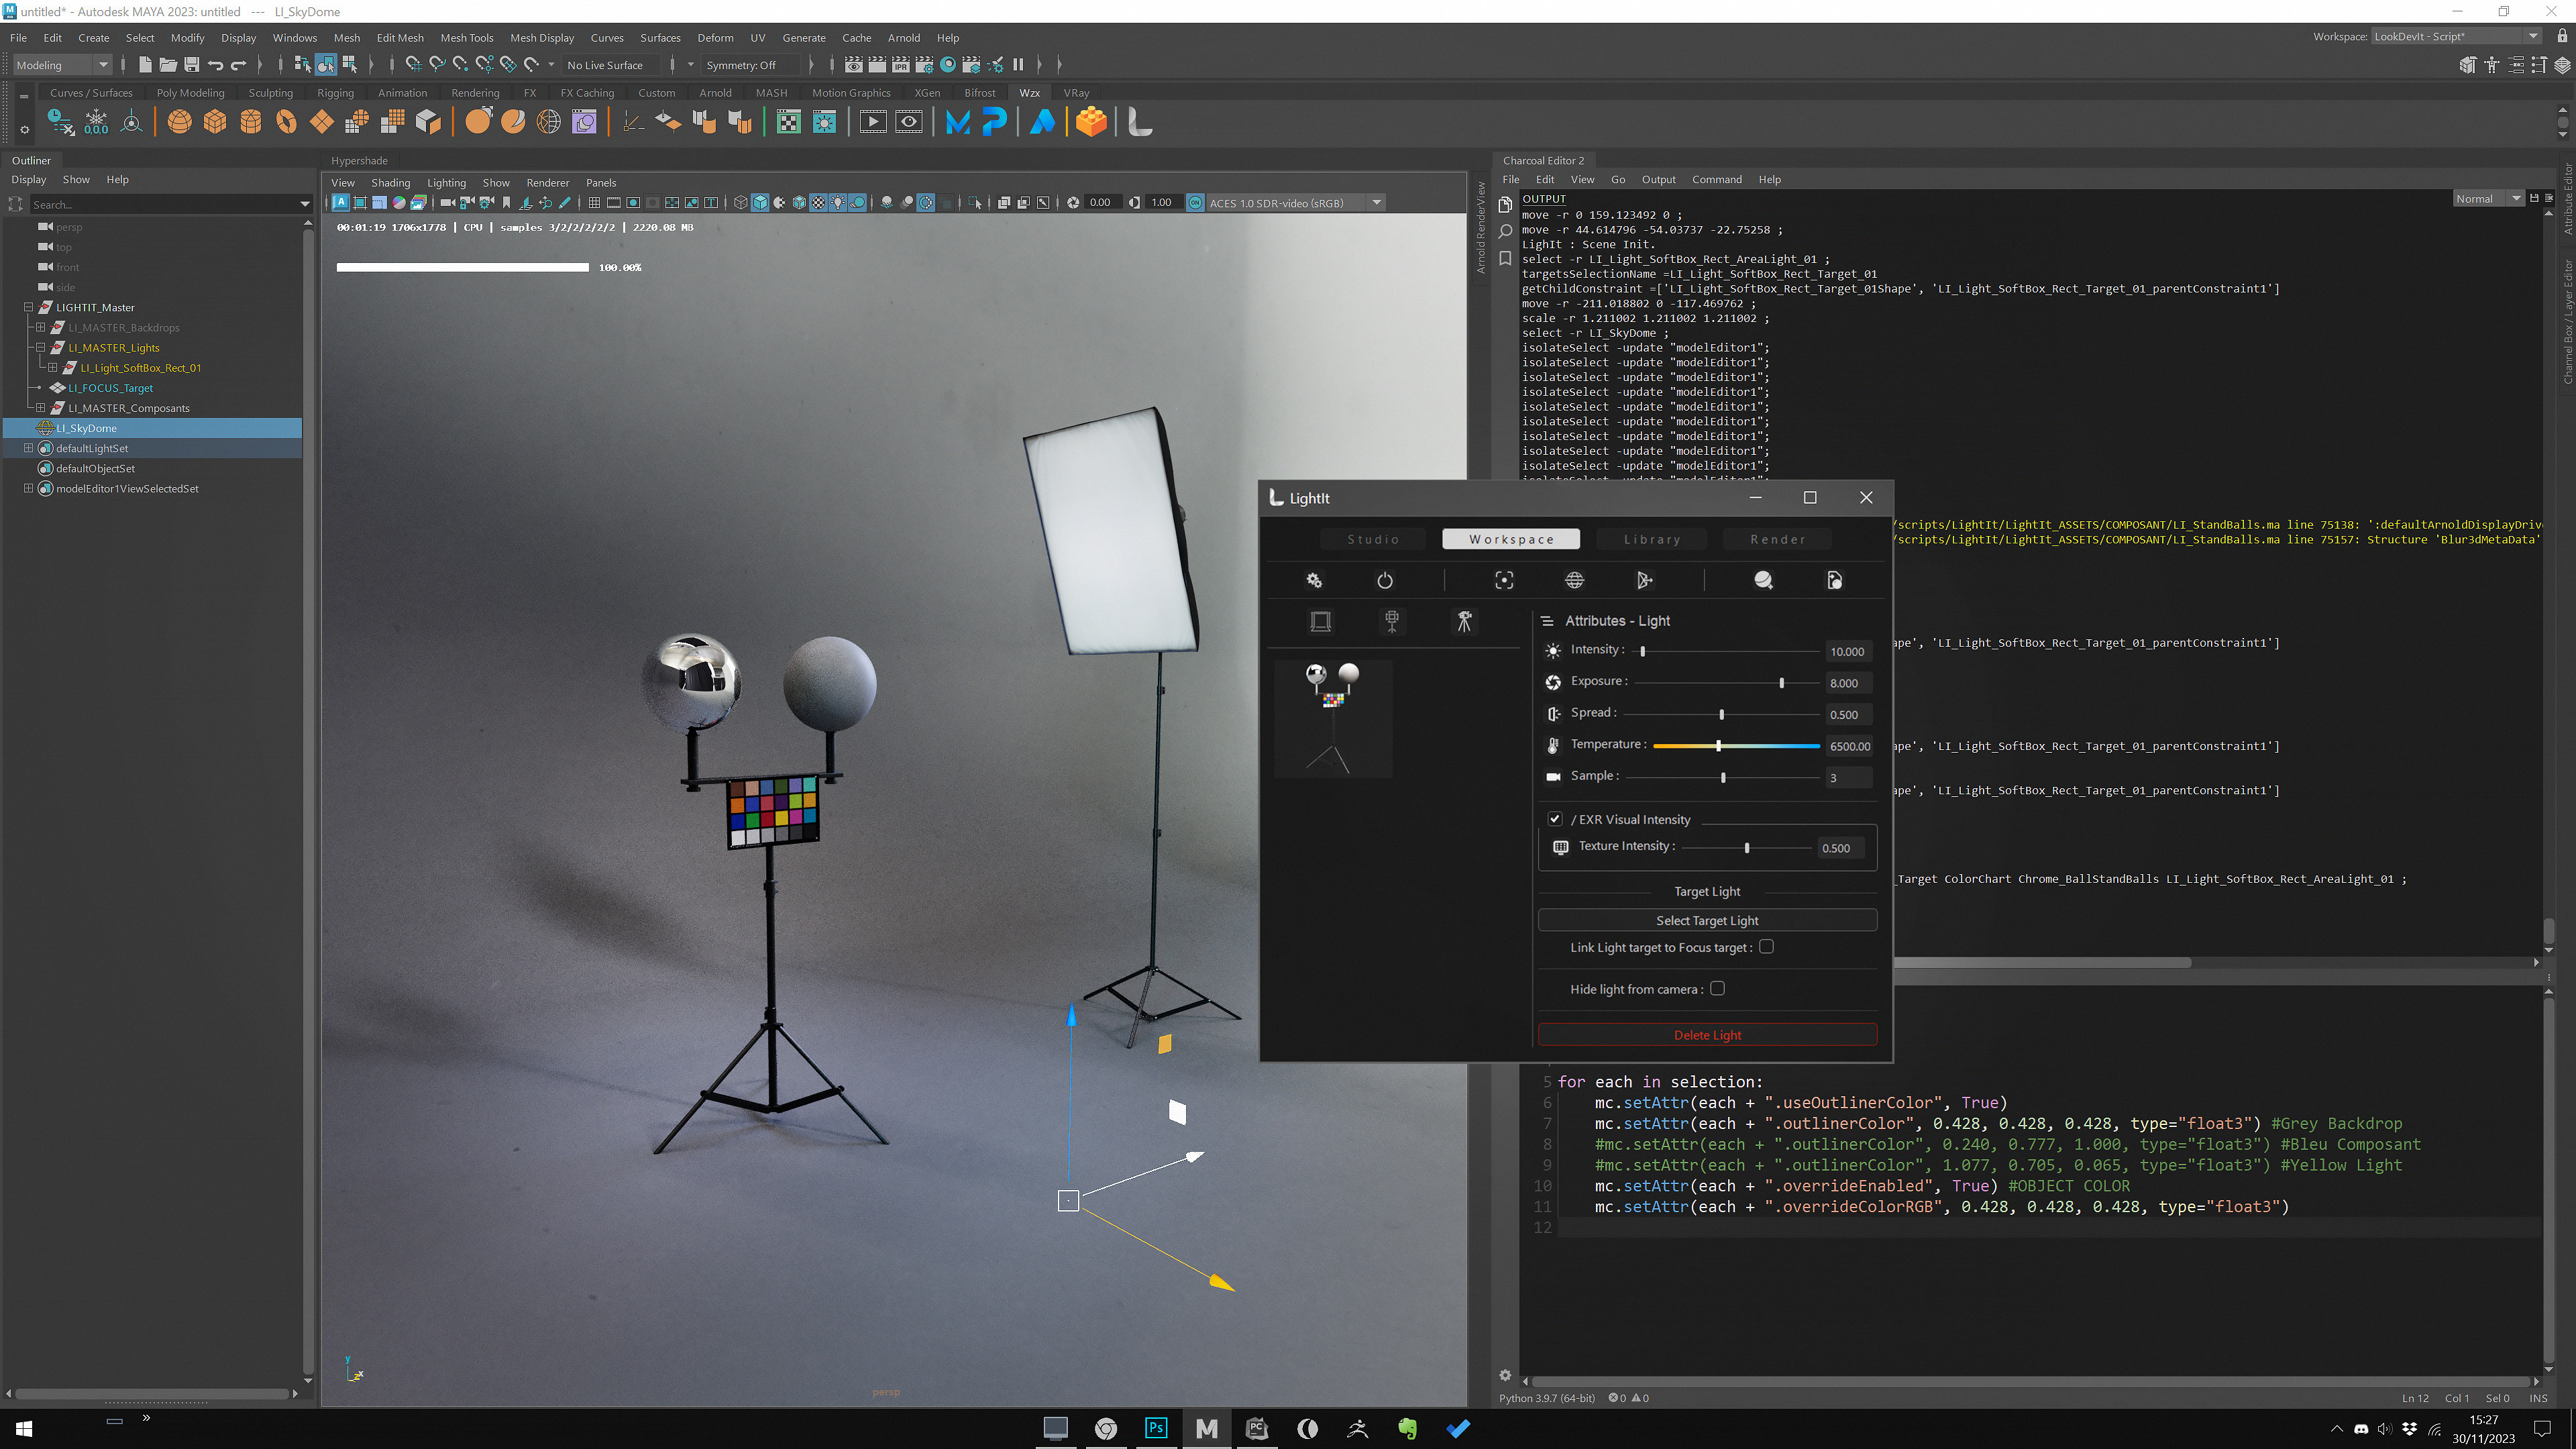Expand the LIGHTIT_Master outliner node
The image size is (2576, 1449).
29,307
